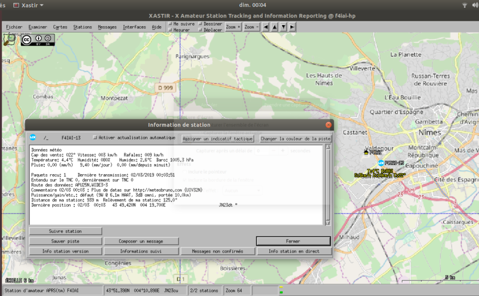The image size is (479, 296).
Task: Open the Aide menu
Action: (157, 27)
